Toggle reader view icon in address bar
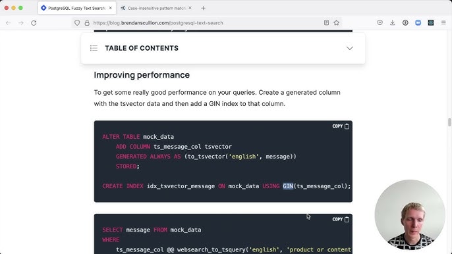452x254 pixels. (326, 23)
